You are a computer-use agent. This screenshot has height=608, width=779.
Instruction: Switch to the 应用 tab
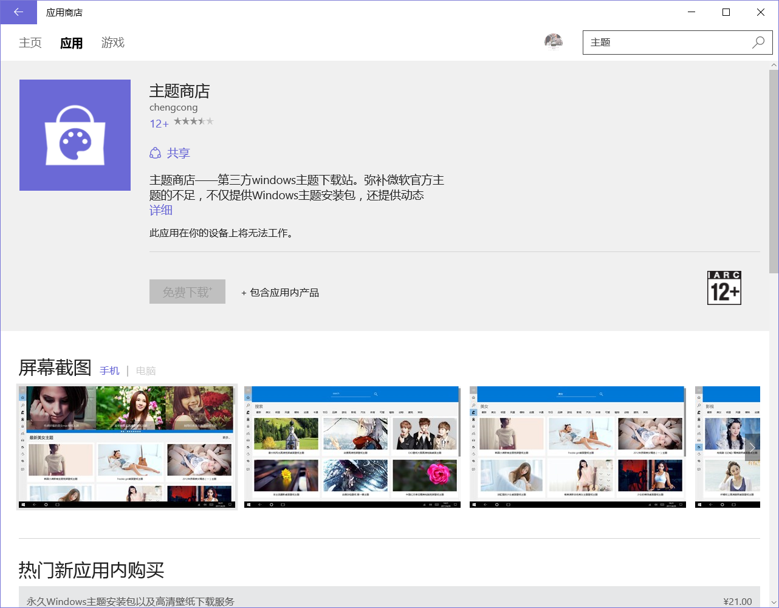coord(71,43)
